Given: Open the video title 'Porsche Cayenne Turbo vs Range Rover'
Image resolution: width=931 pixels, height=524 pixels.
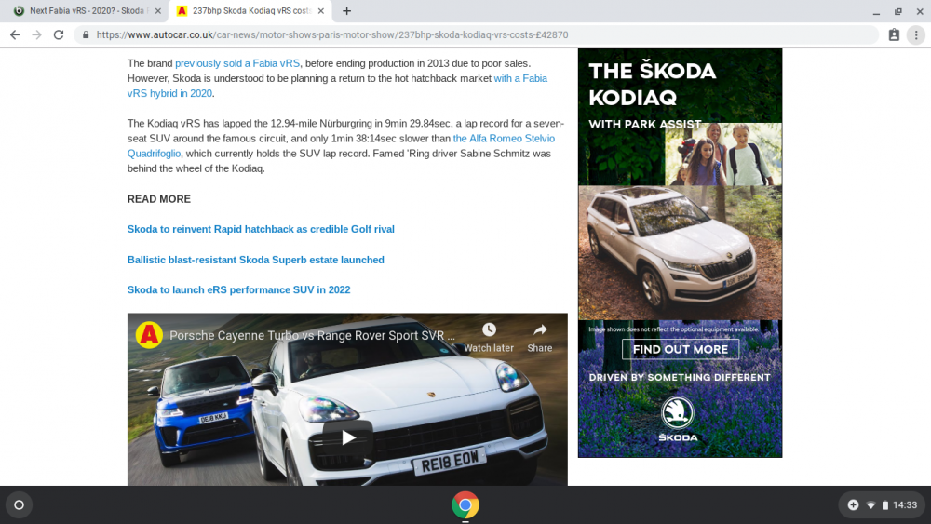Looking at the screenshot, I should pyautogui.click(x=312, y=335).
